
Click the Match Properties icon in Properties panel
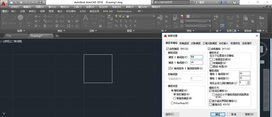click(176, 18)
